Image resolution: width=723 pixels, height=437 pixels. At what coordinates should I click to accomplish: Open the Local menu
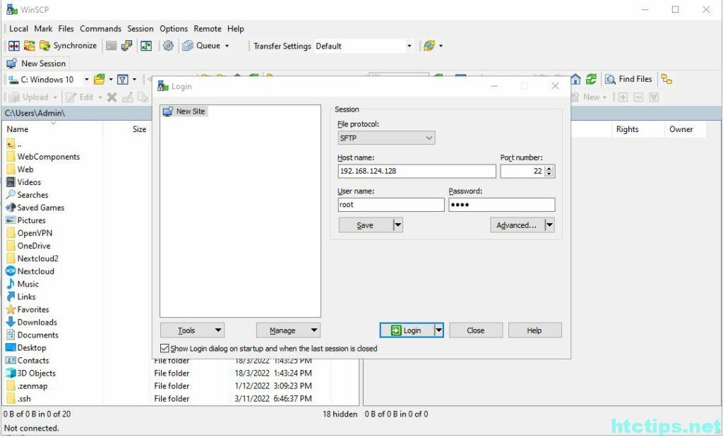[x=18, y=28]
